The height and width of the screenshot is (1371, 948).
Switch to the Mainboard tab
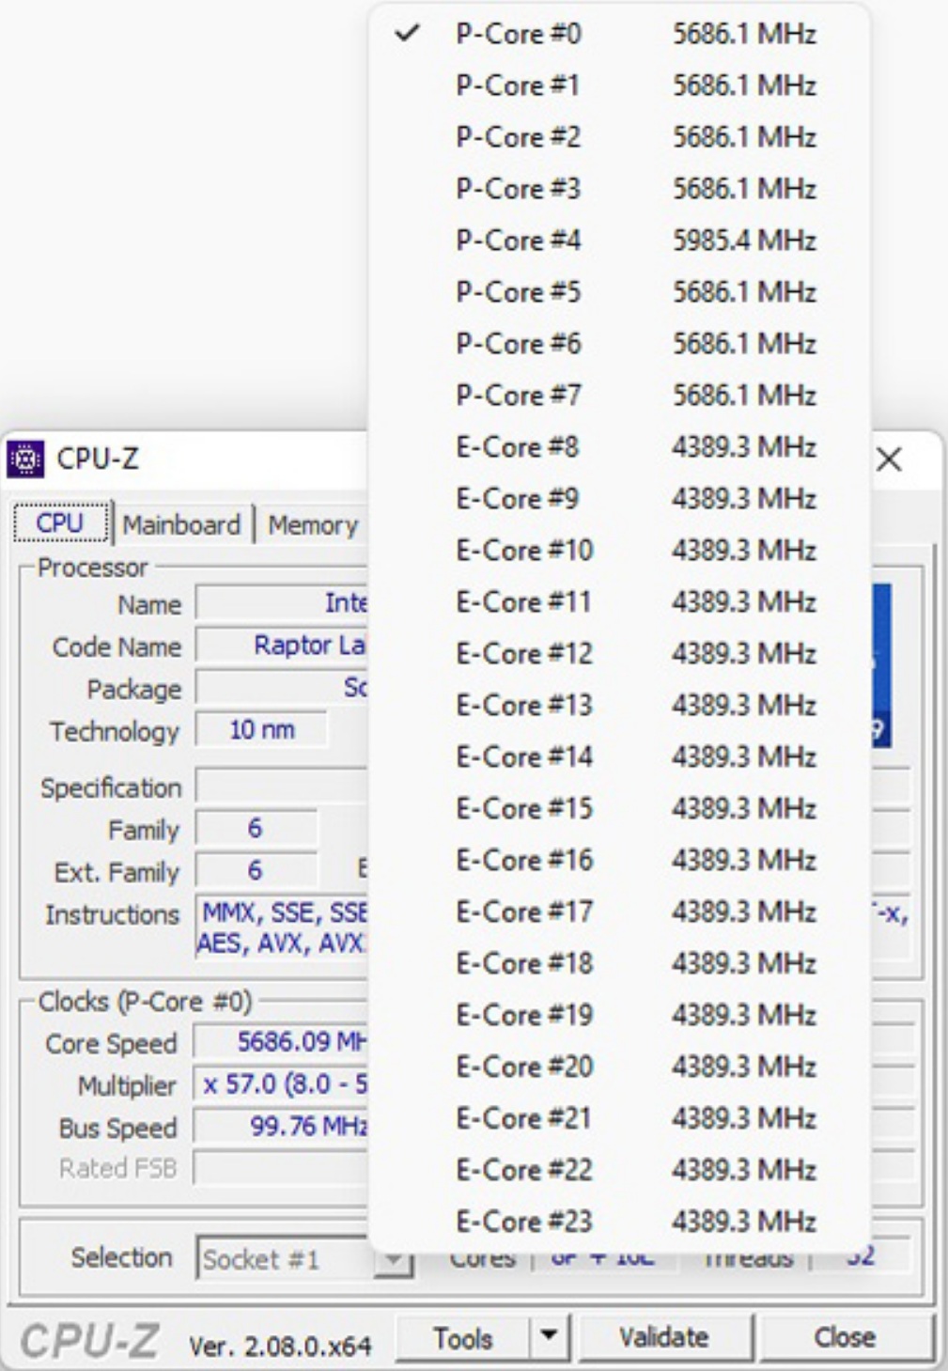pyautogui.click(x=181, y=524)
